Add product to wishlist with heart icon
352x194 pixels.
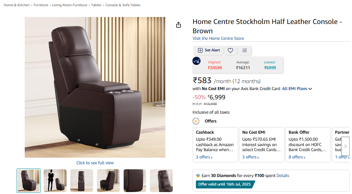point(230,50)
